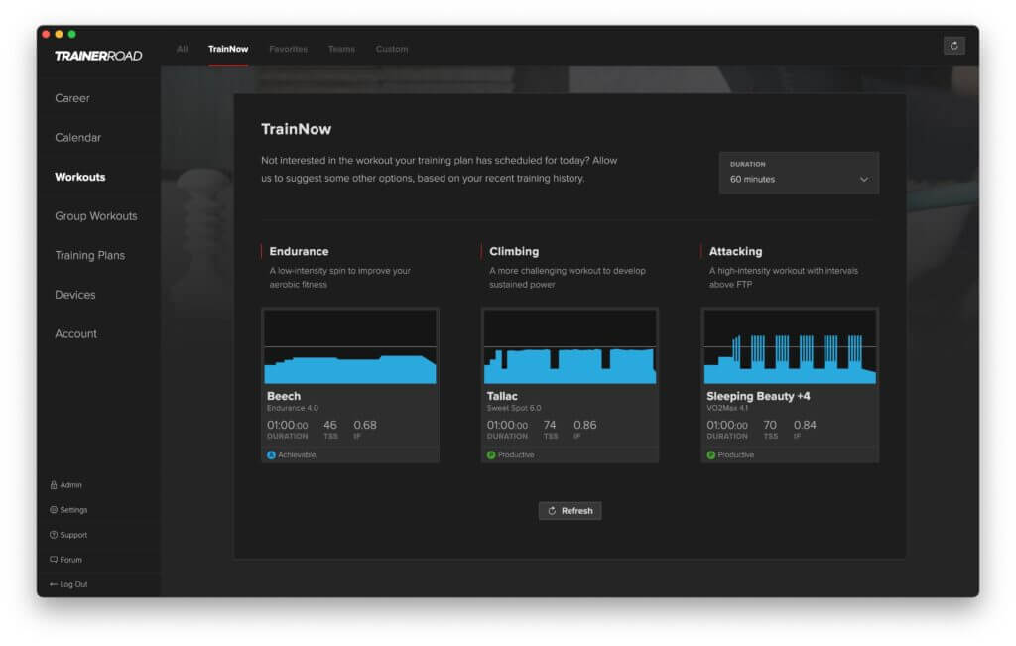
Task: Click TSS value 70 on Sleeping Beauty +4
Action: (x=770, y=425)
